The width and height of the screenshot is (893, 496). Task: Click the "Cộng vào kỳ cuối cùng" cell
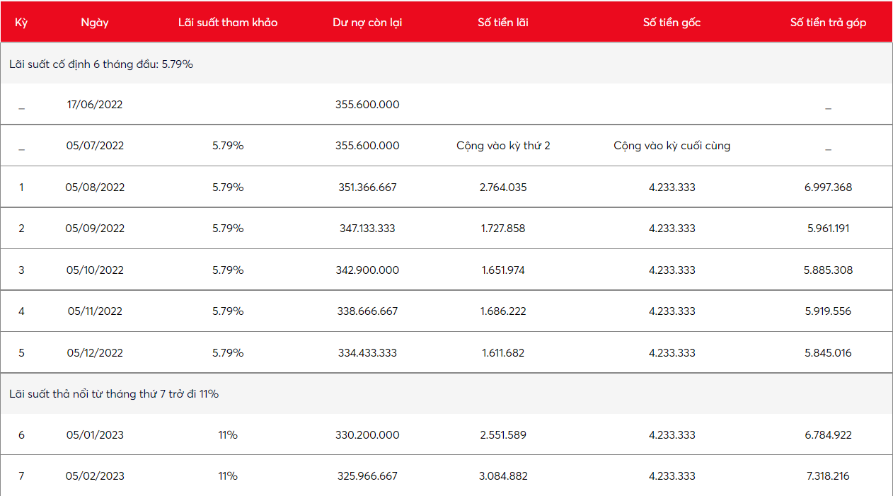(672, 146)
